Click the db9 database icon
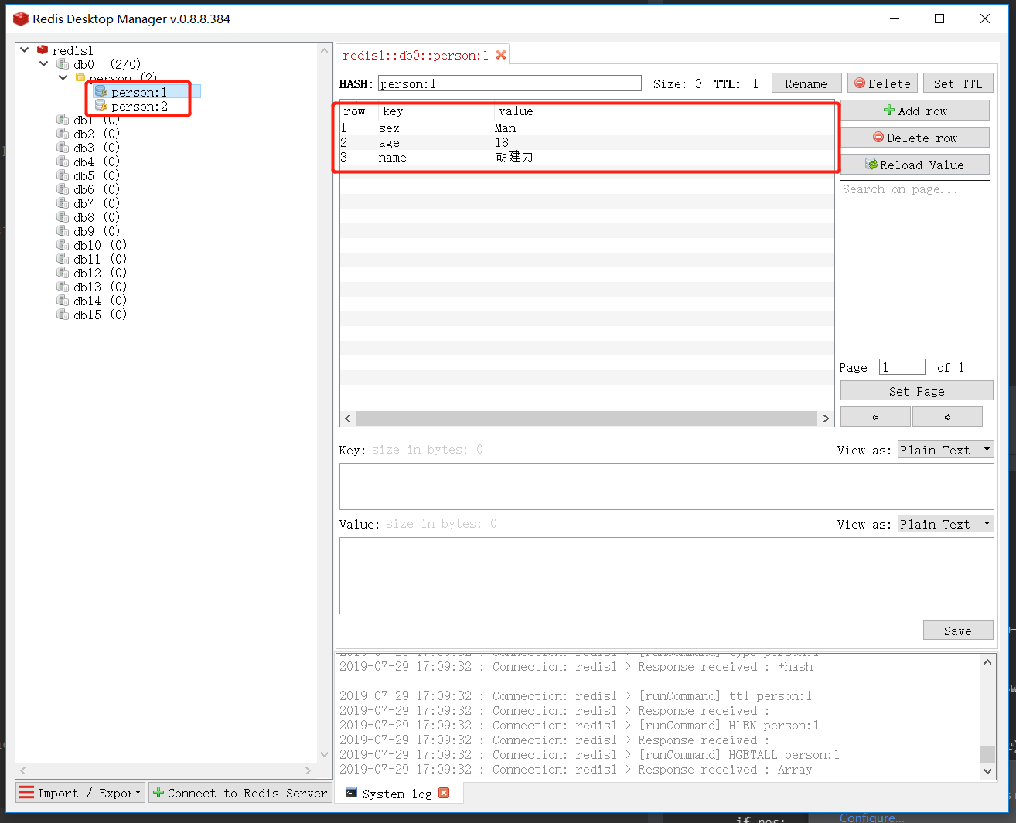The image size is (1016, 823). pyautogui.click(x=63, y=231)
